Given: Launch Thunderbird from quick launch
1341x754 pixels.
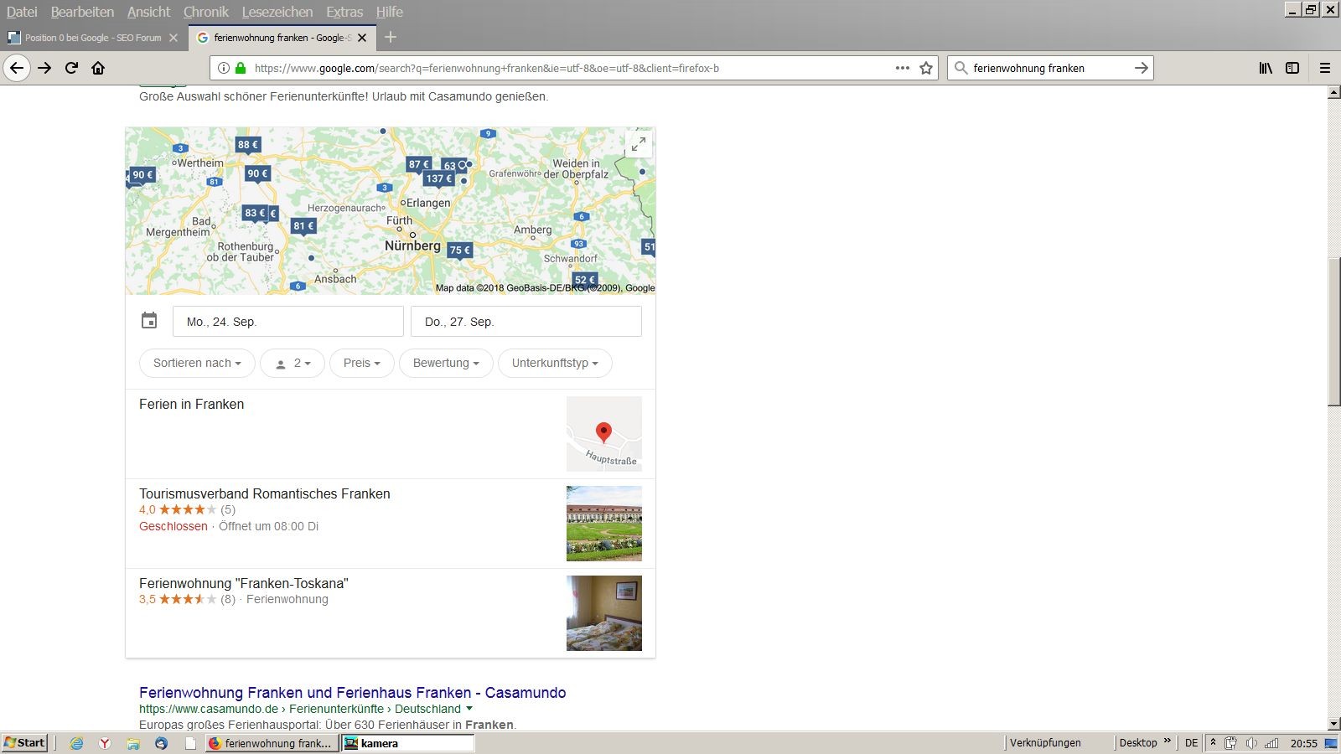Looking at the screenshot, I should [x=161, y=743].
